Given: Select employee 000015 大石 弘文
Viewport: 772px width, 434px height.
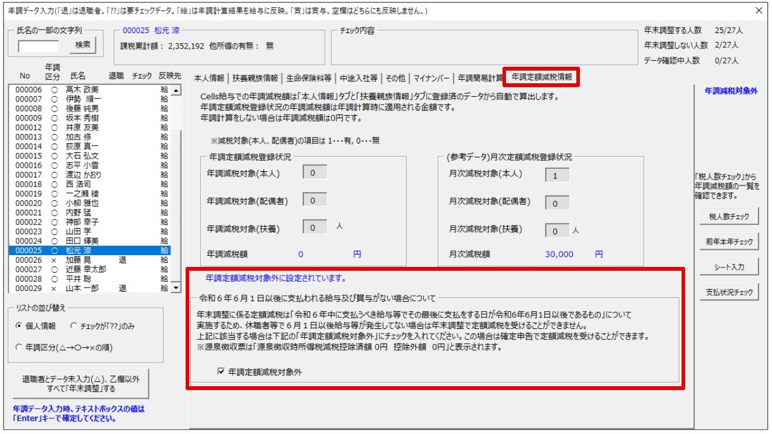Looking at the screenshot, I should [x=90, y=156].
